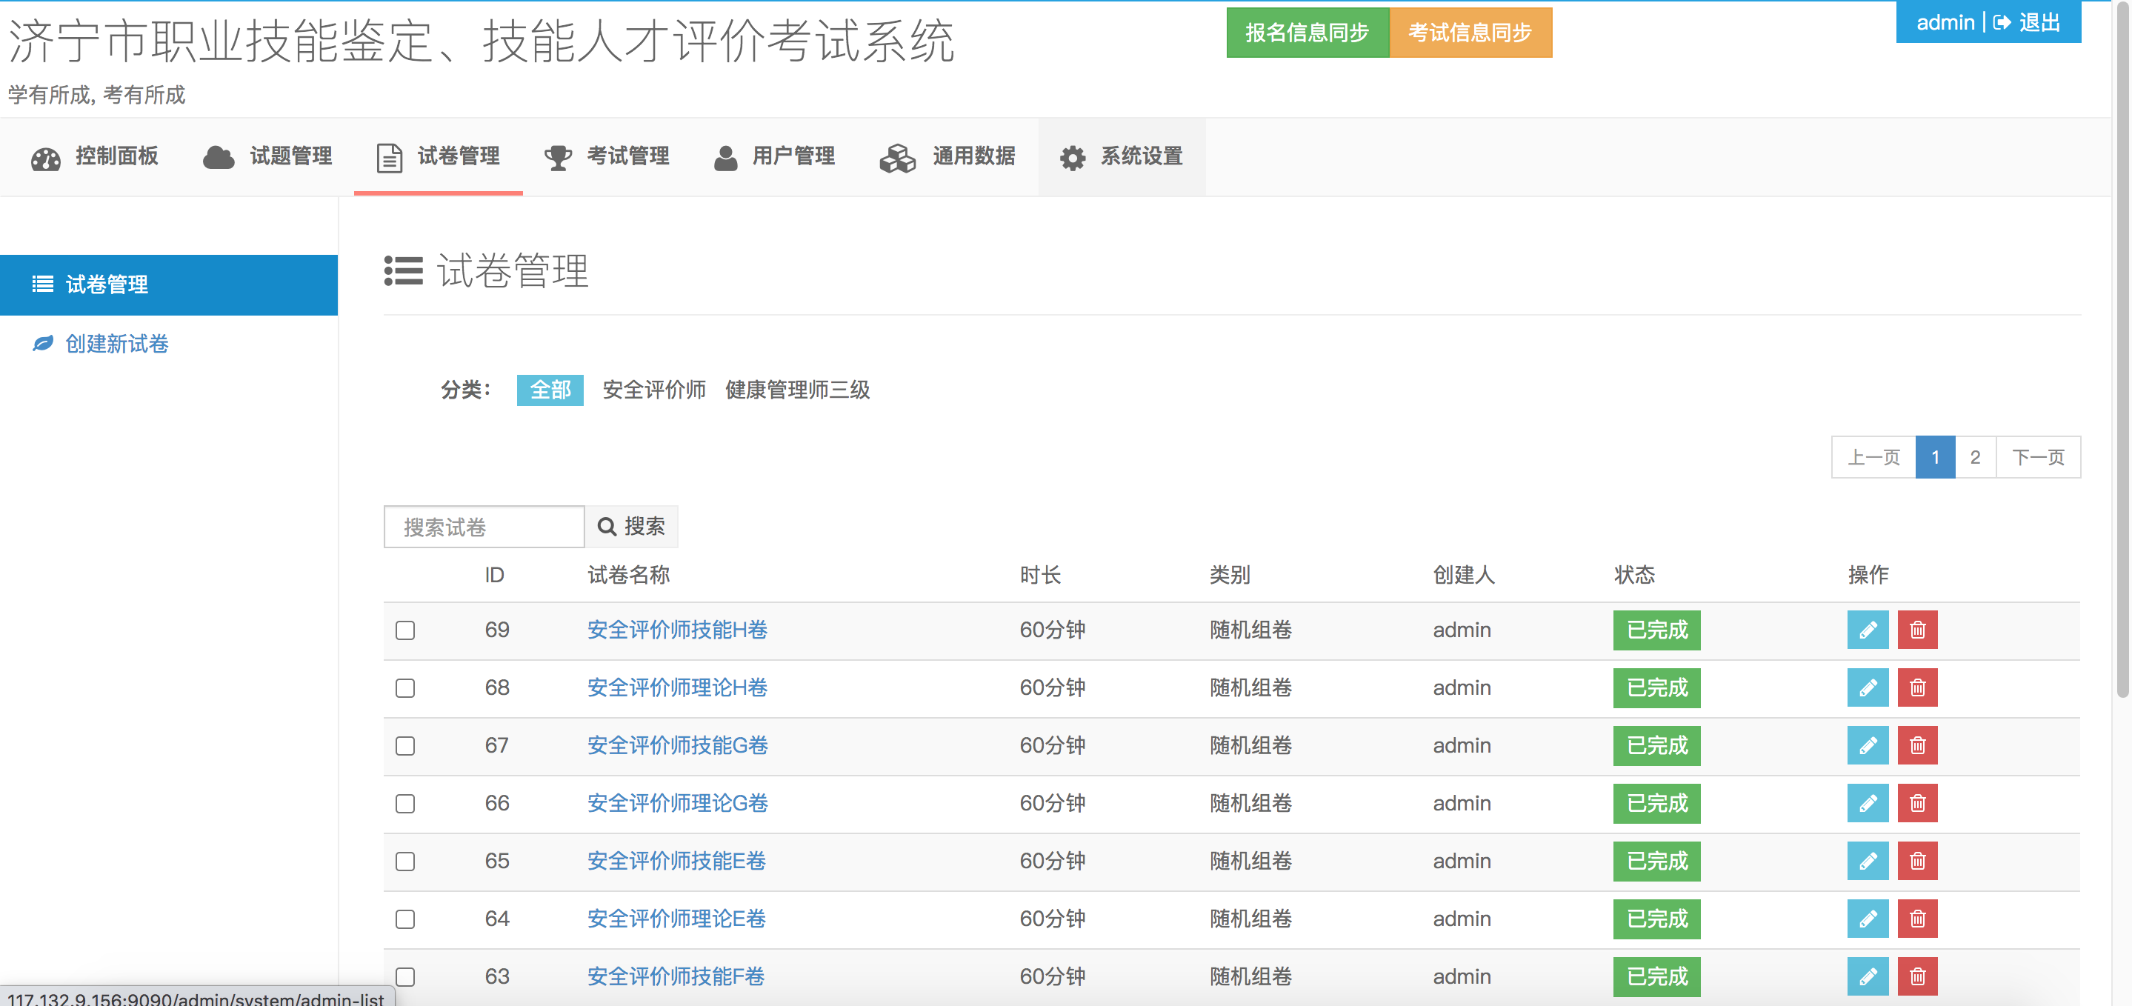Open 用户管理 navigation tab
The width and height of the screenshot is (2132, 1006).
click(775, 156)
